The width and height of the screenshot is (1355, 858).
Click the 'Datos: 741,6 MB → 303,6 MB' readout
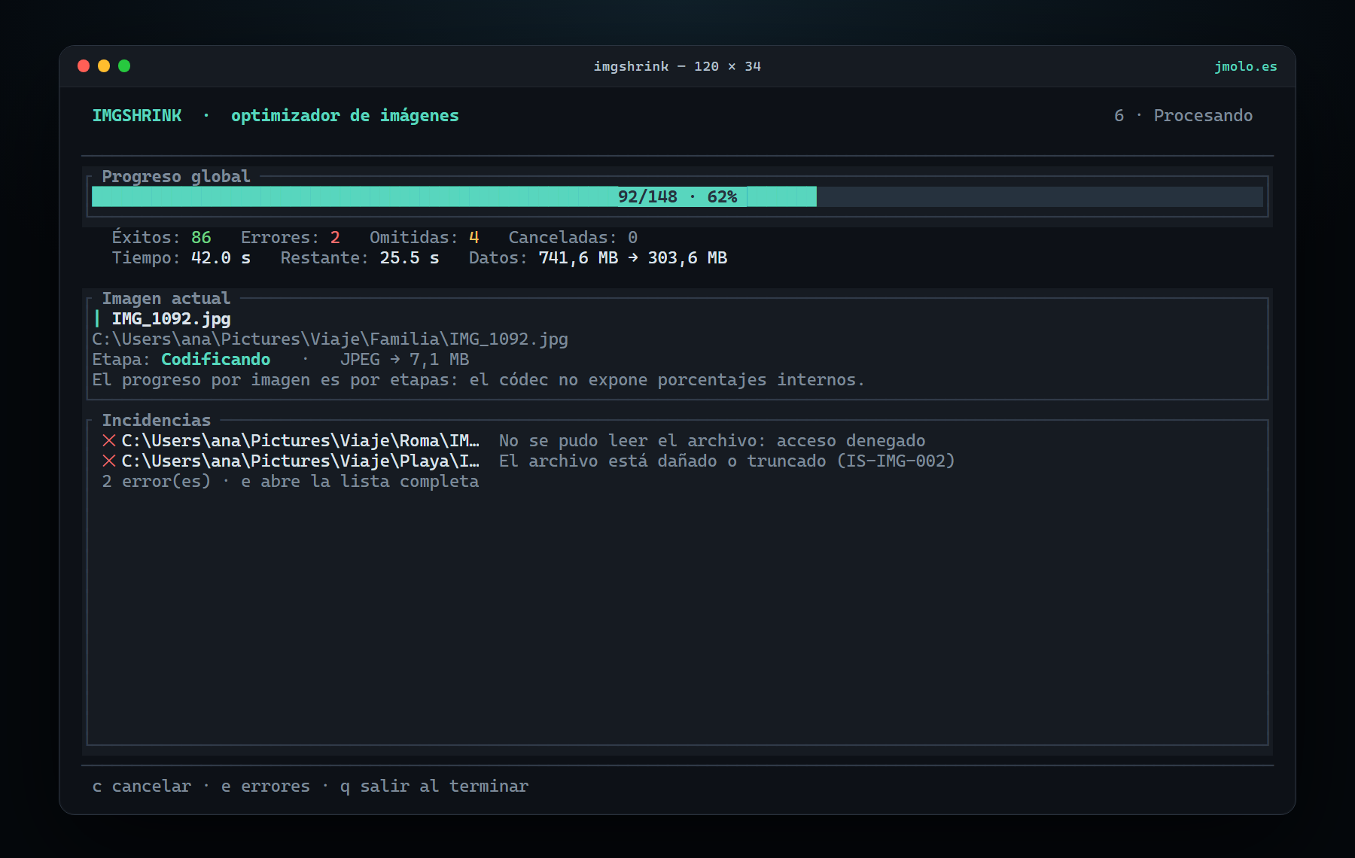[598, 257]
